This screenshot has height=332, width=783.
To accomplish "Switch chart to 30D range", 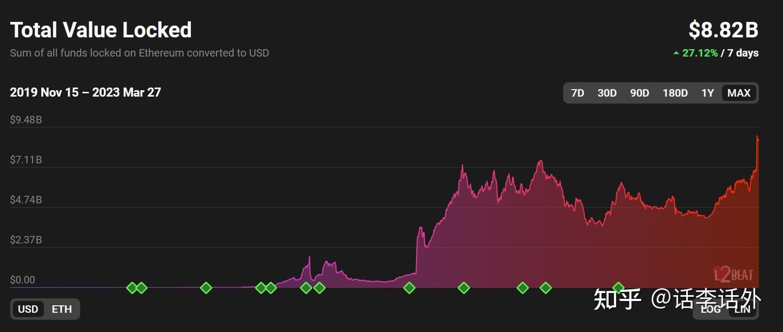I will (x=607, y=93).
